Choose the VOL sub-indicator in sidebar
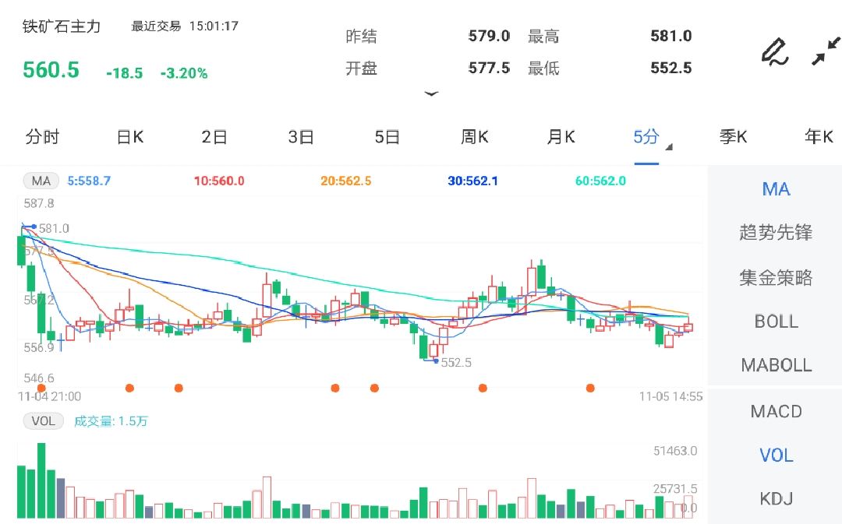Image resolution: width=842 pixels, height=524 pixels. 776,455
